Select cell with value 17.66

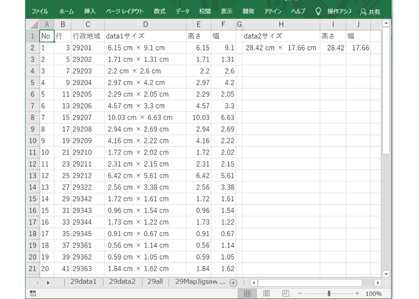pos(358,48)
